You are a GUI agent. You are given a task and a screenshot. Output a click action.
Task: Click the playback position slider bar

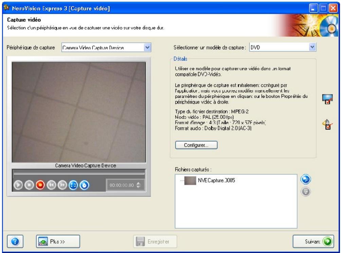tap(79, 174)
